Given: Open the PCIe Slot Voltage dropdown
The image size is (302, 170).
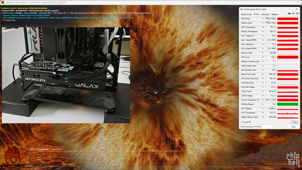Looking at the screenshot, I should click(263, 87).
